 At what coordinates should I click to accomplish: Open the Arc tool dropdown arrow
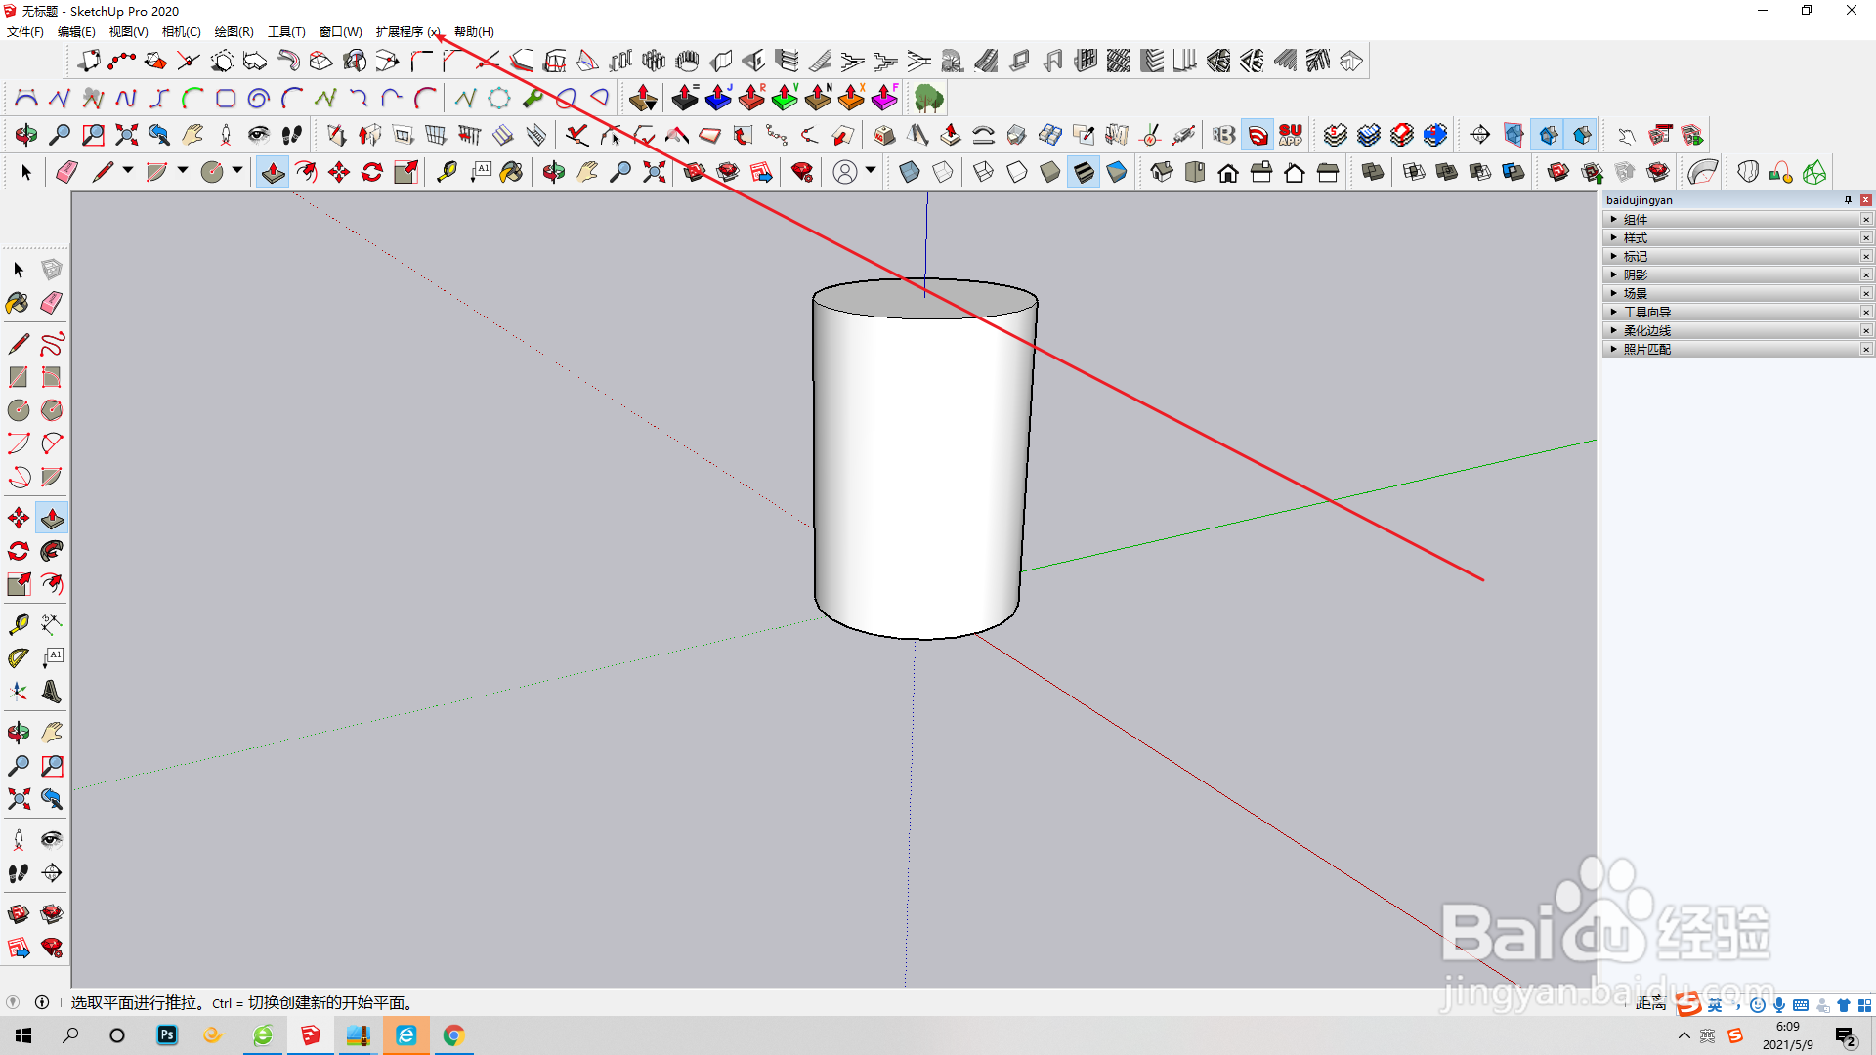coord(183,171)
